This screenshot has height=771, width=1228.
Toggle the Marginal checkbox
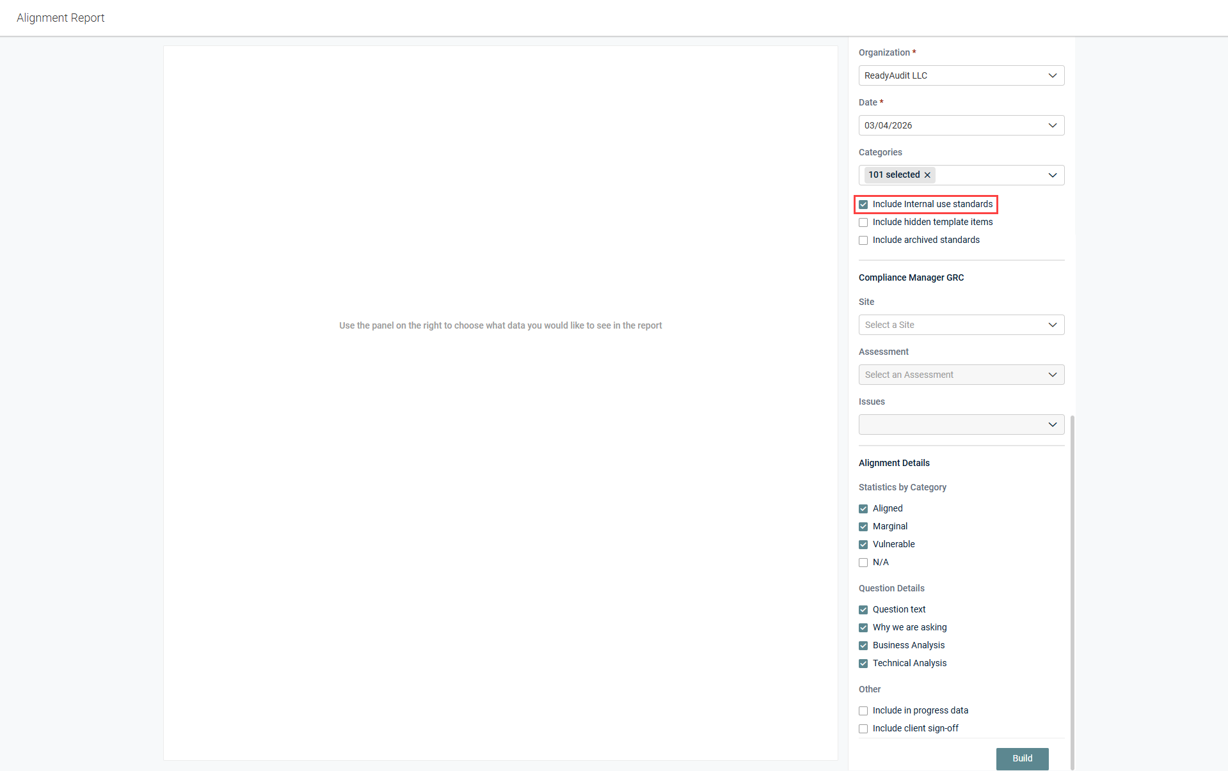pos(863,527)
